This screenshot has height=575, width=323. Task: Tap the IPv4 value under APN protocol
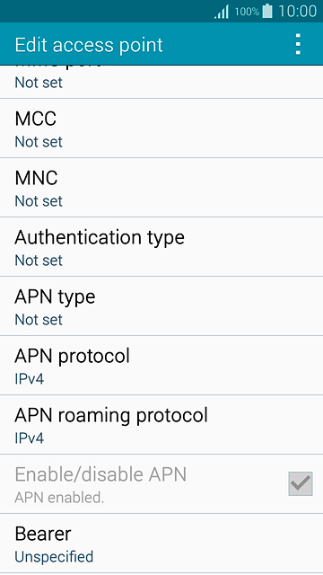coord(30,379)
